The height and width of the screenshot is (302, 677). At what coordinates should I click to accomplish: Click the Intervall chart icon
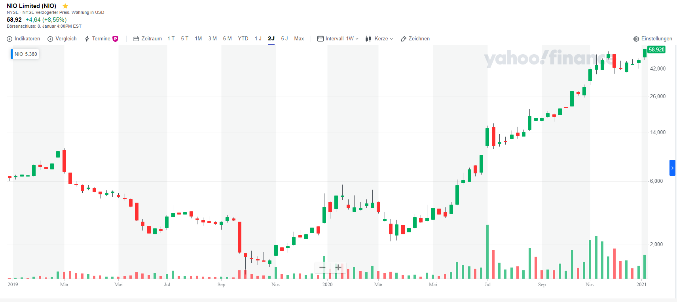pos(320,39)
